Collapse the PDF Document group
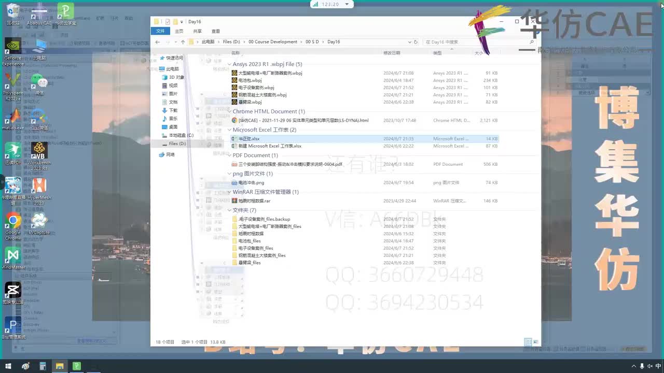664x373 pixels. tap(229, 155)
